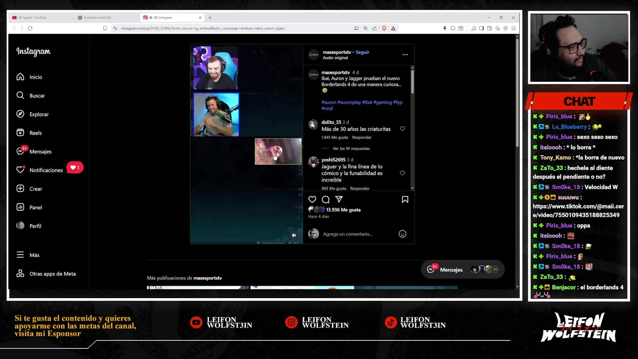The height and width of the screenshot is (359, 638).
Task: Like the masesportstv post with heart icon
Action: pos(312,199)
